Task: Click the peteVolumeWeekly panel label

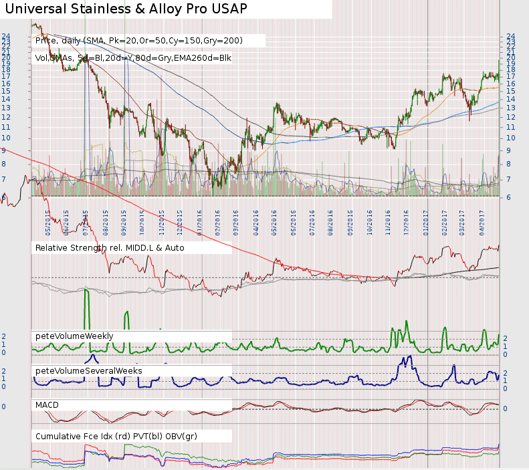Action: tap(74, 336)
